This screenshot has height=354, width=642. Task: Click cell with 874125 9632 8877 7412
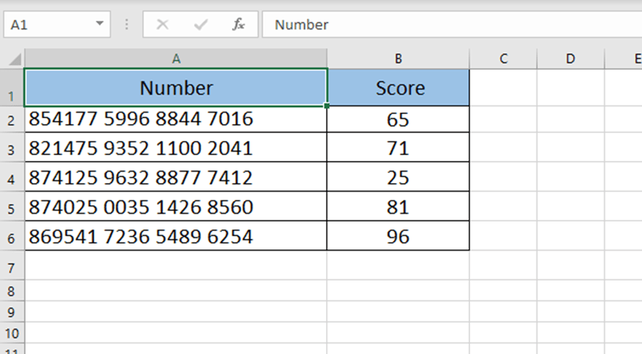pyautogui.click(x=176, y=177)
